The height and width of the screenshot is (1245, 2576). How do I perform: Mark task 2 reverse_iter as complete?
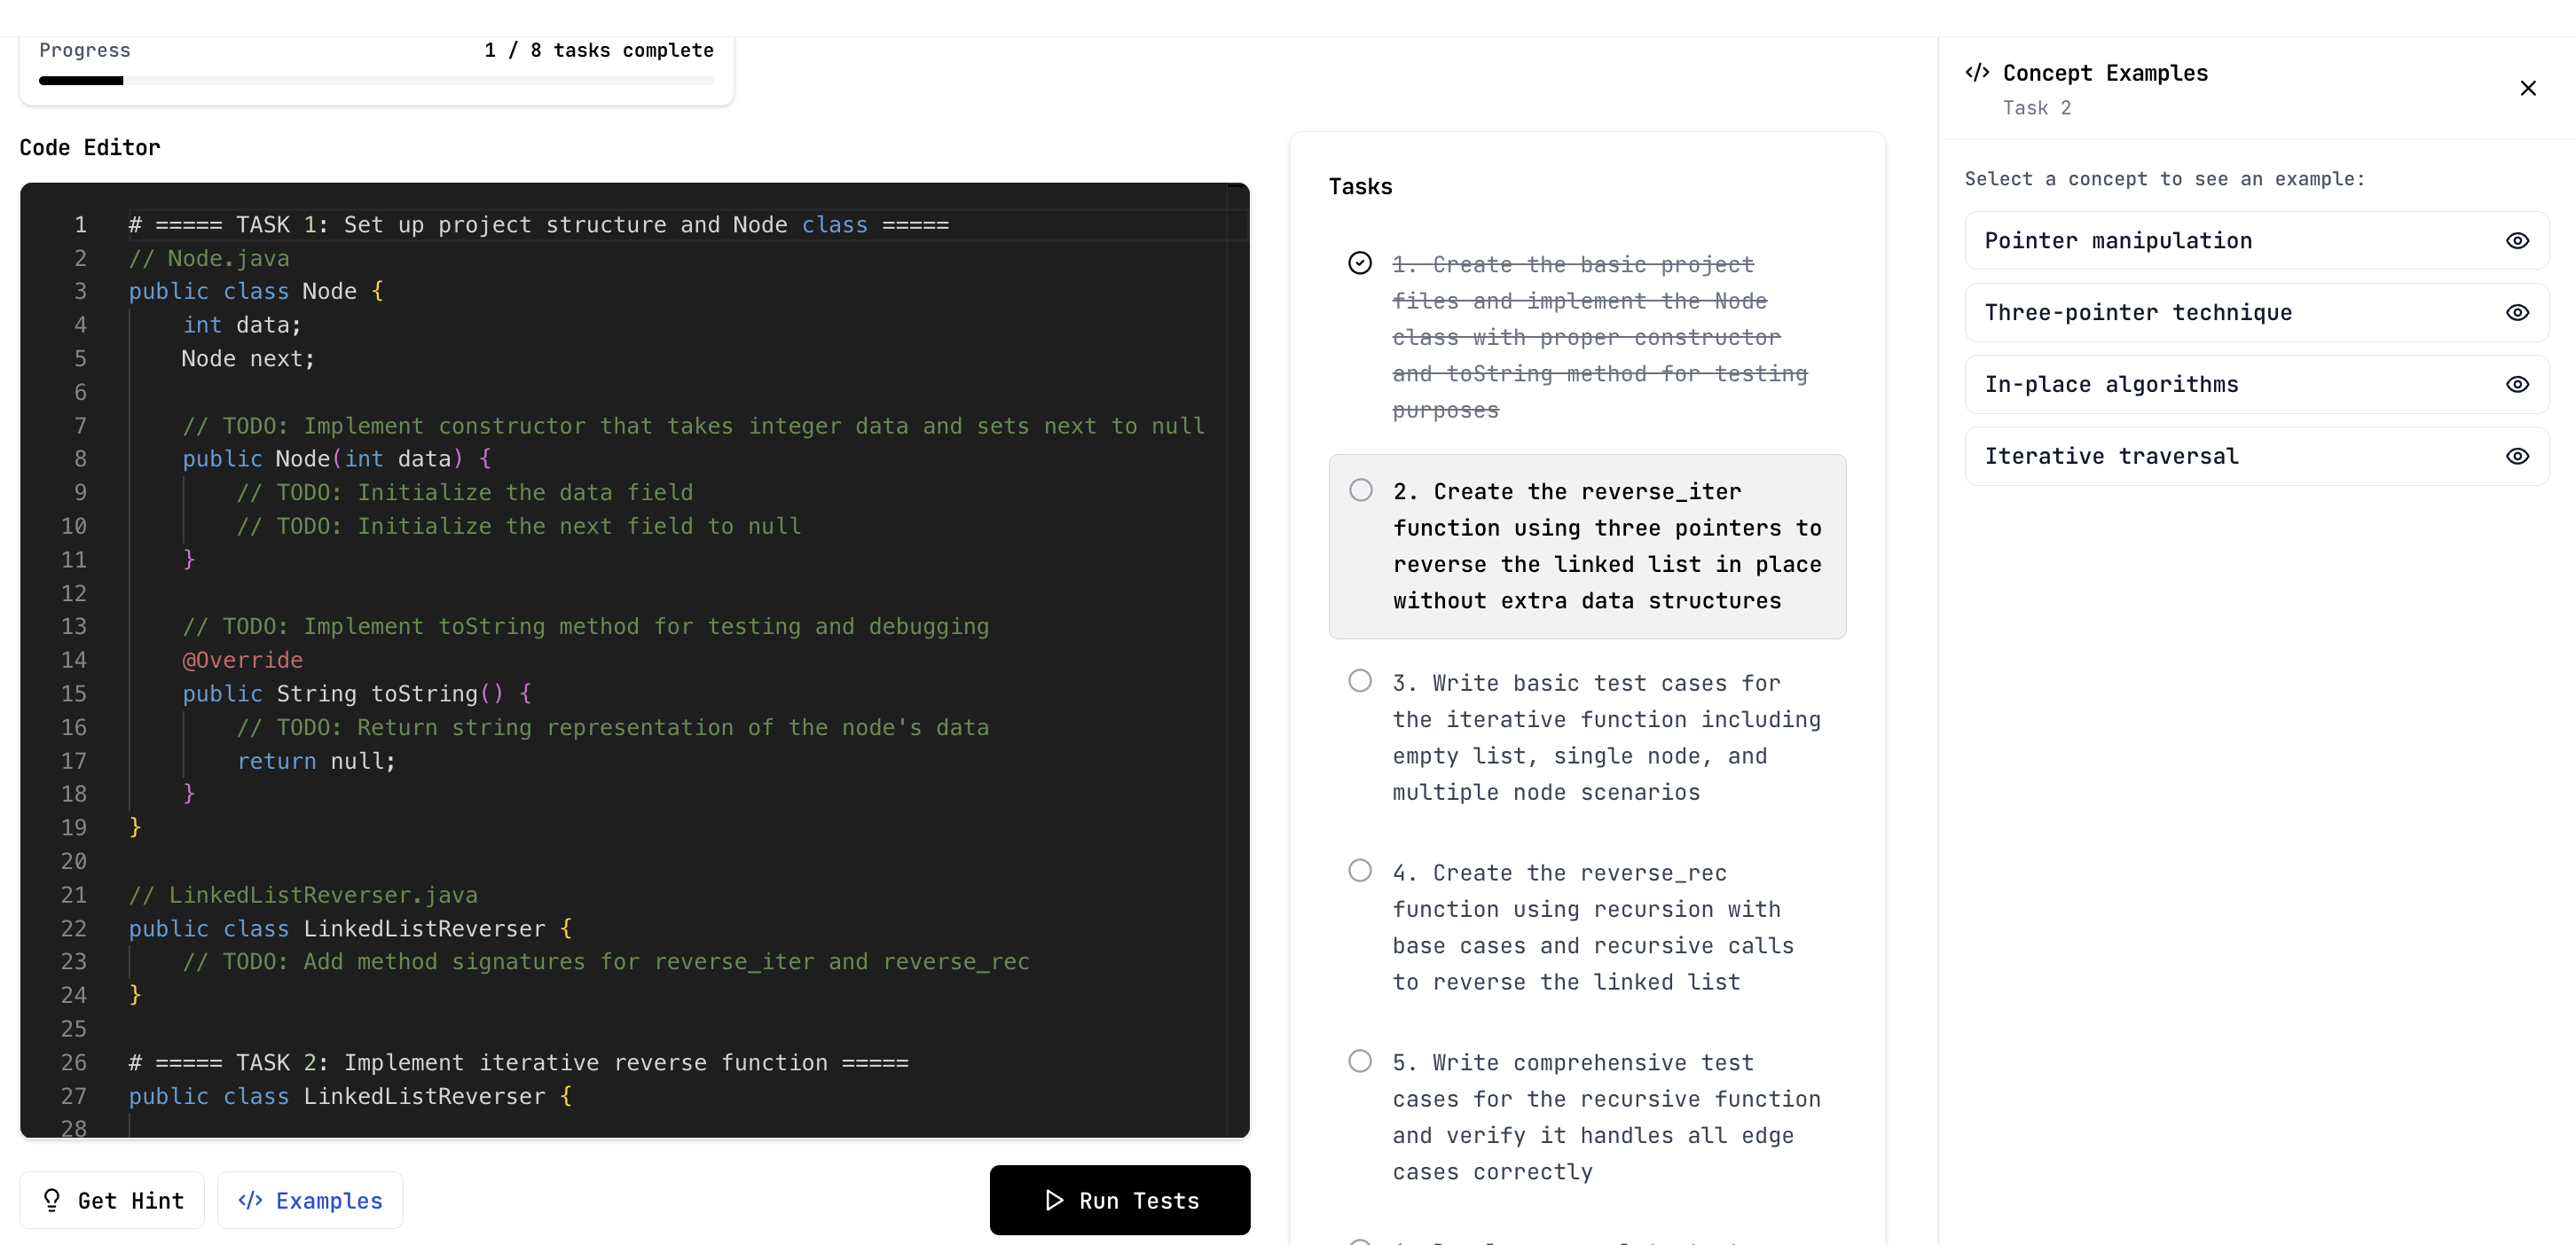[x=1360, y=490]
